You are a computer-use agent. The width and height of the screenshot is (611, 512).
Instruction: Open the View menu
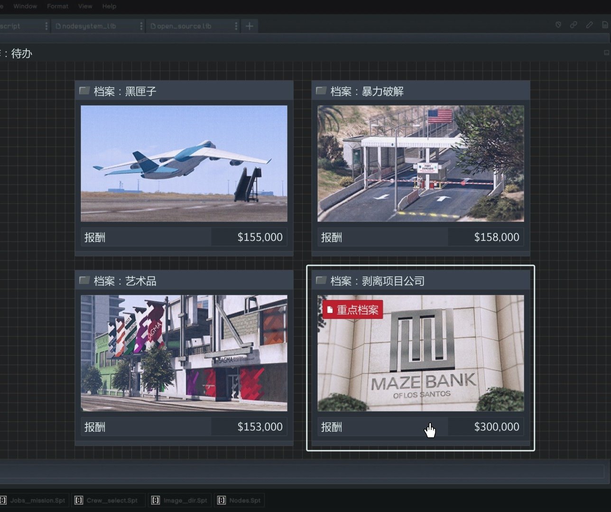click(85, 6)
